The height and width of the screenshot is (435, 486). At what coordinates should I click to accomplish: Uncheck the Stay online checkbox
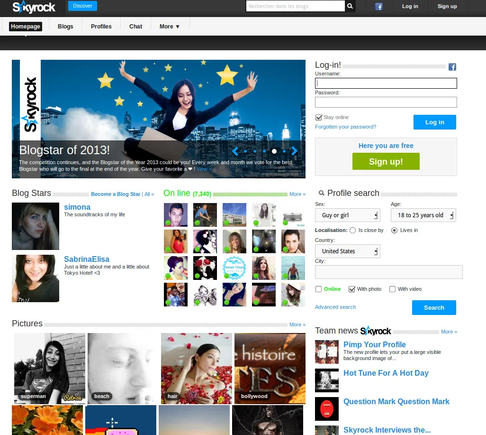(319, 117)
